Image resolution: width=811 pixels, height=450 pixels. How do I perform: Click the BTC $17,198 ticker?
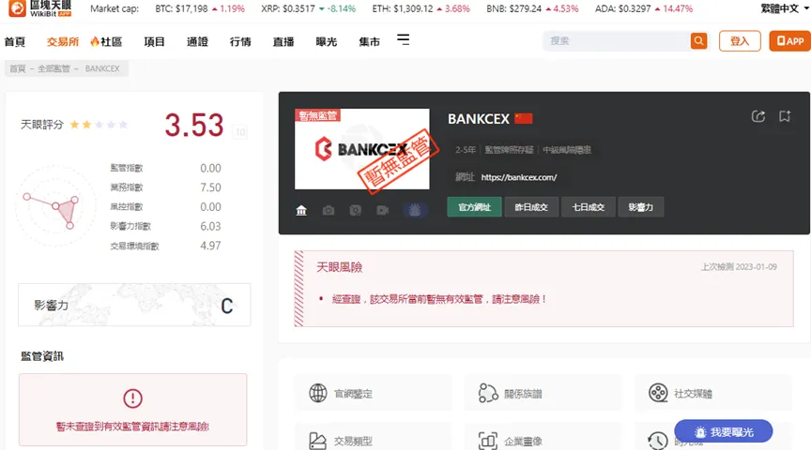coord(200,8)
